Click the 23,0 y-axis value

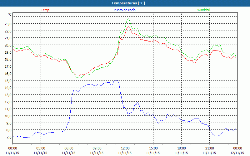pos(8,24)
